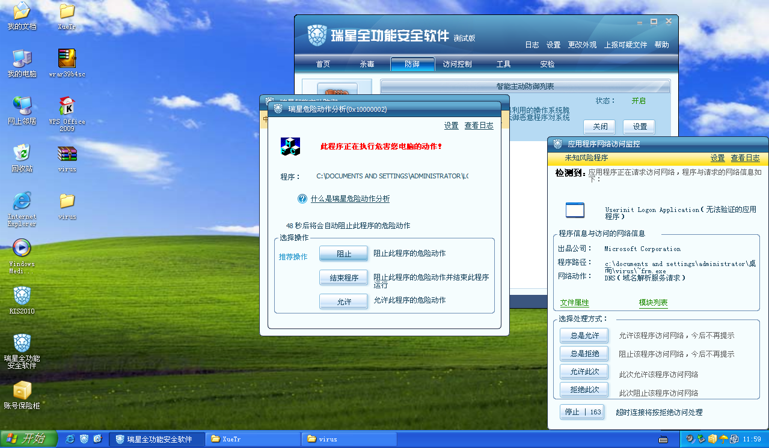The image size is (769, 448).
Task: Click the 未知风险程序 label
Action: coord(586,158)
